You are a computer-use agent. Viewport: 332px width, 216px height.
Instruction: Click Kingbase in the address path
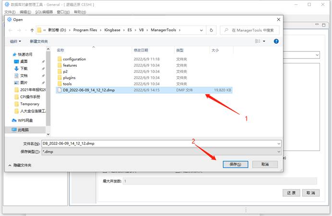pyautogui.click(x=112, y=30)
